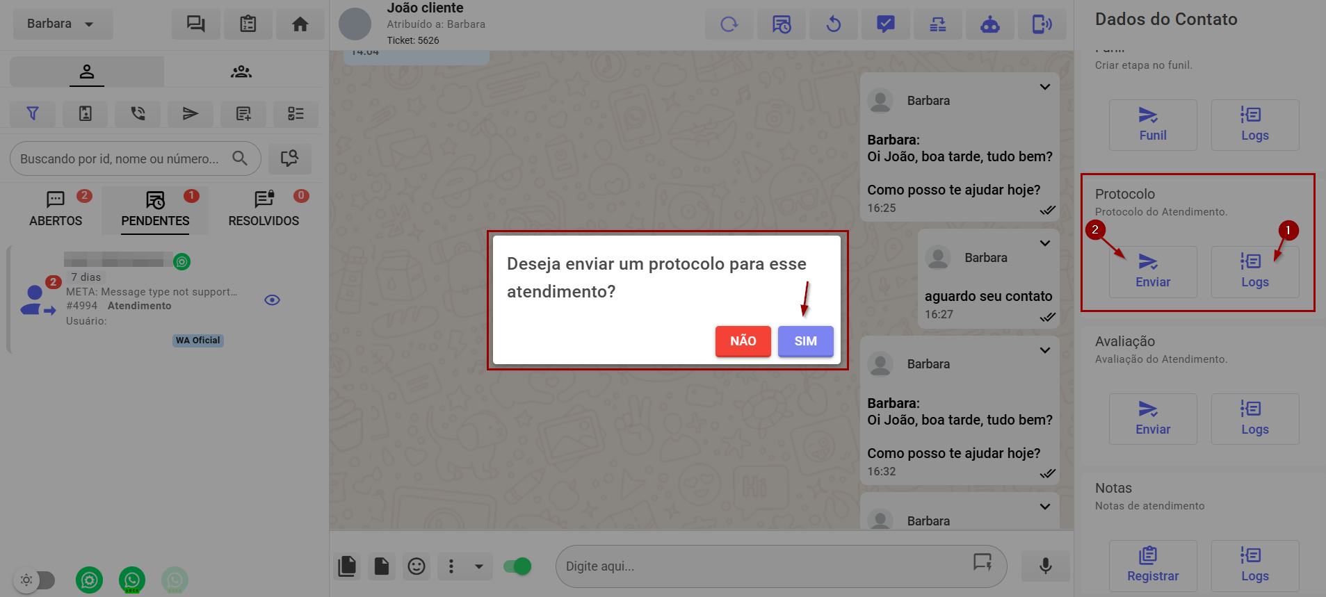The height and width of the screenshot is (597, 1326).
Task: Click the phone call icon in filters
Action: (x=138, y=113)
